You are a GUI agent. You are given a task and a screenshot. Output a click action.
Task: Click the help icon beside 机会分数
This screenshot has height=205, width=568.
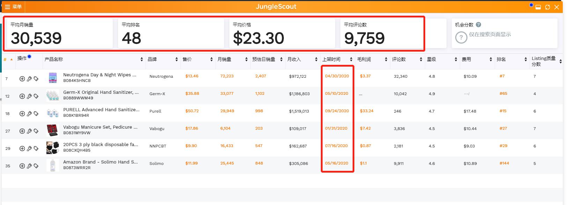479,24
